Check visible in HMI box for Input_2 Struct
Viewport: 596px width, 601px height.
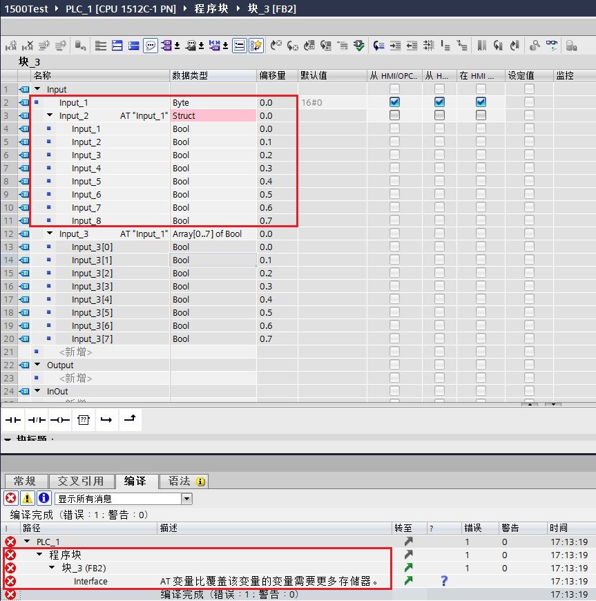tap(481, 115)
